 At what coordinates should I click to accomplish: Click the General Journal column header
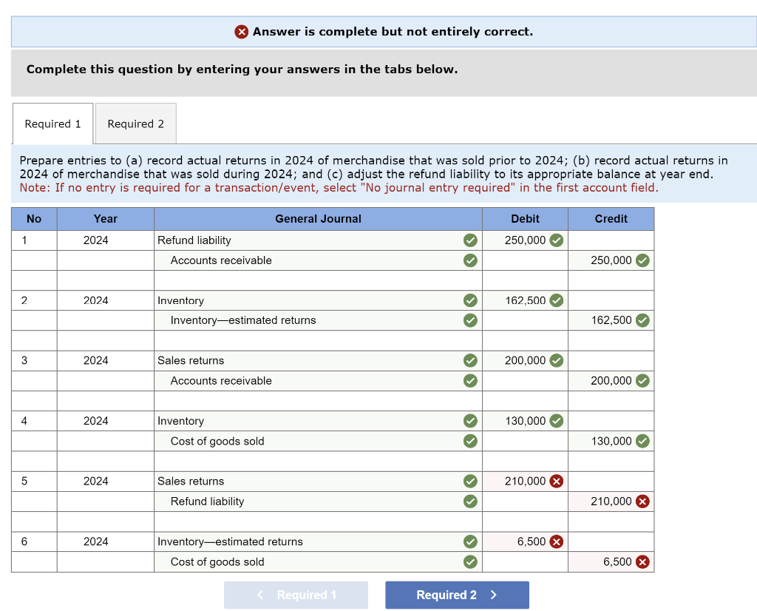click(x=318, y=219)
